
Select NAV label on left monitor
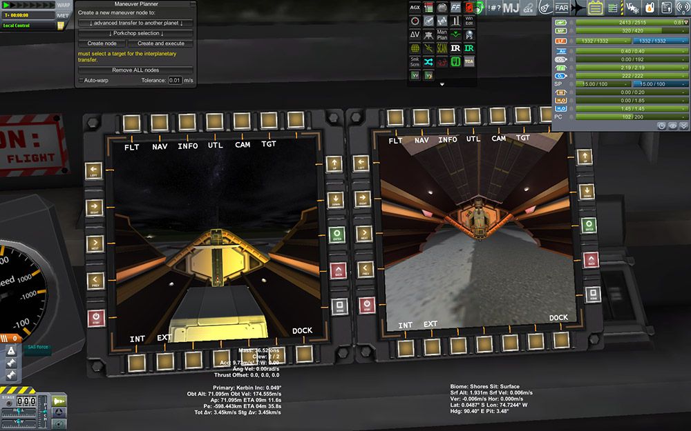point(160,146)
